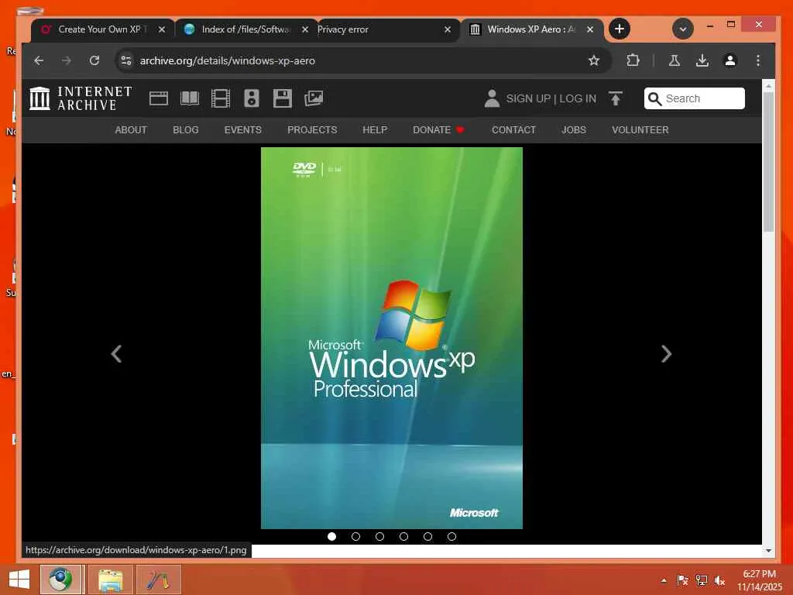The width and height of the screenshot is (793, 595).
Task: Open the tools app on taskbar
Action: (x=158, y=580)
